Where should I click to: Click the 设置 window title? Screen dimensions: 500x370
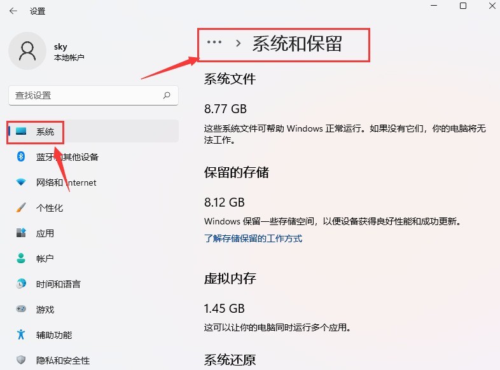coord(38,11)
